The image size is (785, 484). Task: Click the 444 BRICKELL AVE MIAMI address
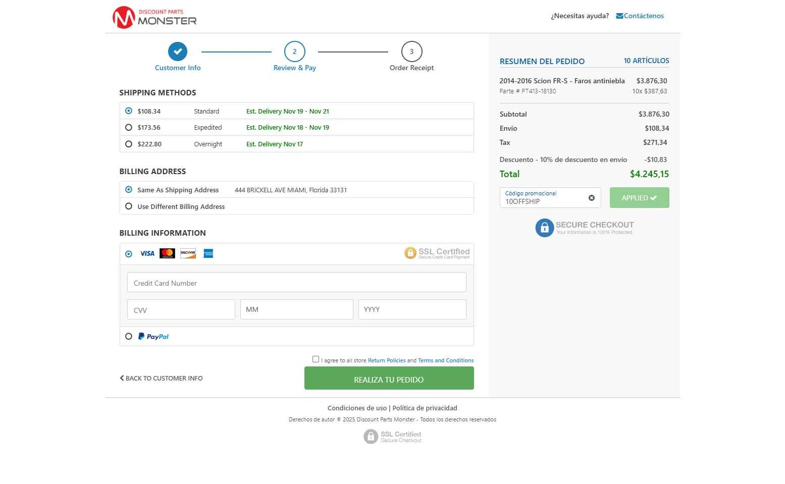click(x=291, y=190)
